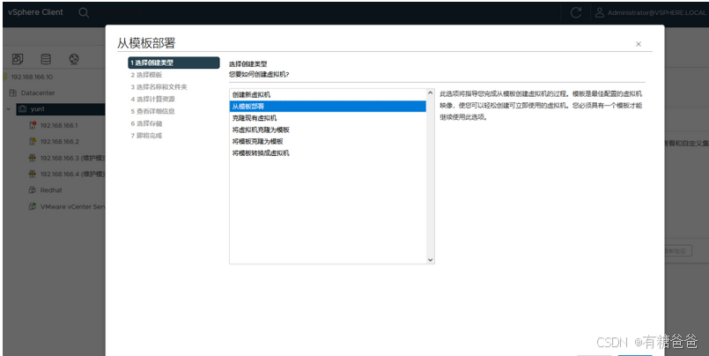Close the 从模板部署 dialog
The height and width of the screenshot is (356, 709).
click(638, 44)
